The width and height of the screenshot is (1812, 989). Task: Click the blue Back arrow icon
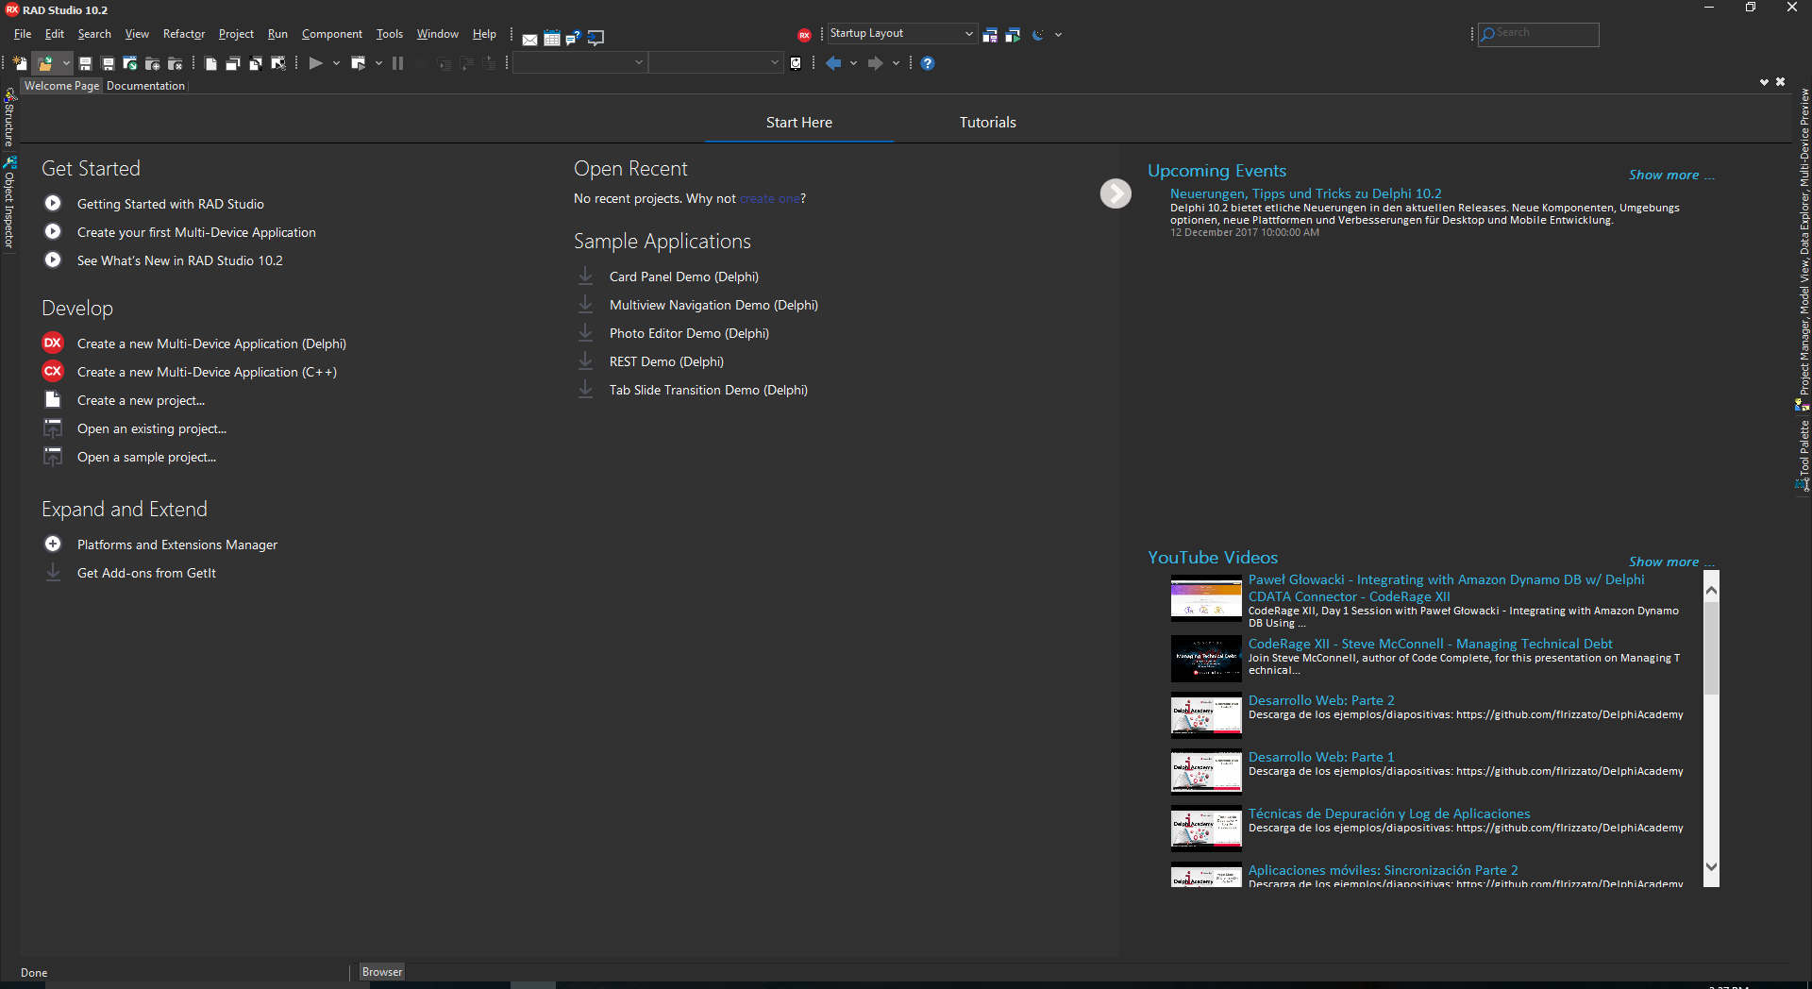833,63
